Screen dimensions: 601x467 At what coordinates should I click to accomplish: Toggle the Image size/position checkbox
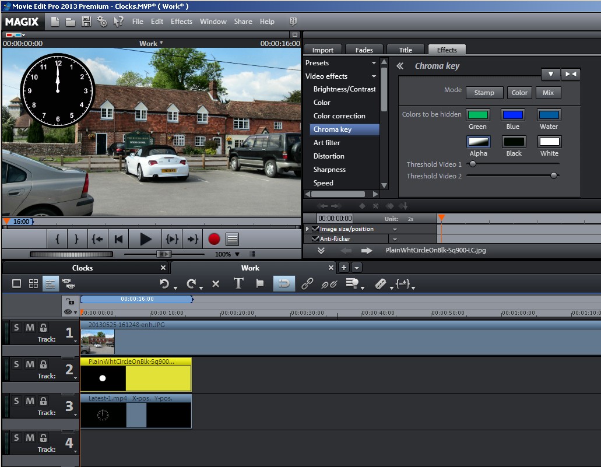[315, 229]
